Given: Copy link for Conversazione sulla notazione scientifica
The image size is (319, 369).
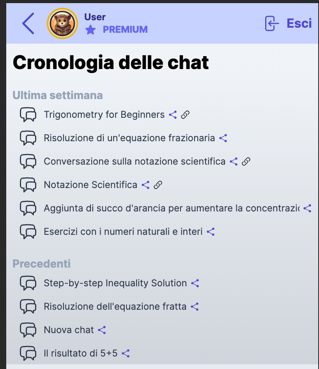Looking at the screenshot, I should coord(246,161).
